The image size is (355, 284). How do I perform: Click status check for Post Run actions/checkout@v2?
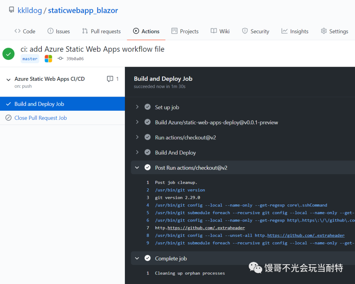click(148, 167)
